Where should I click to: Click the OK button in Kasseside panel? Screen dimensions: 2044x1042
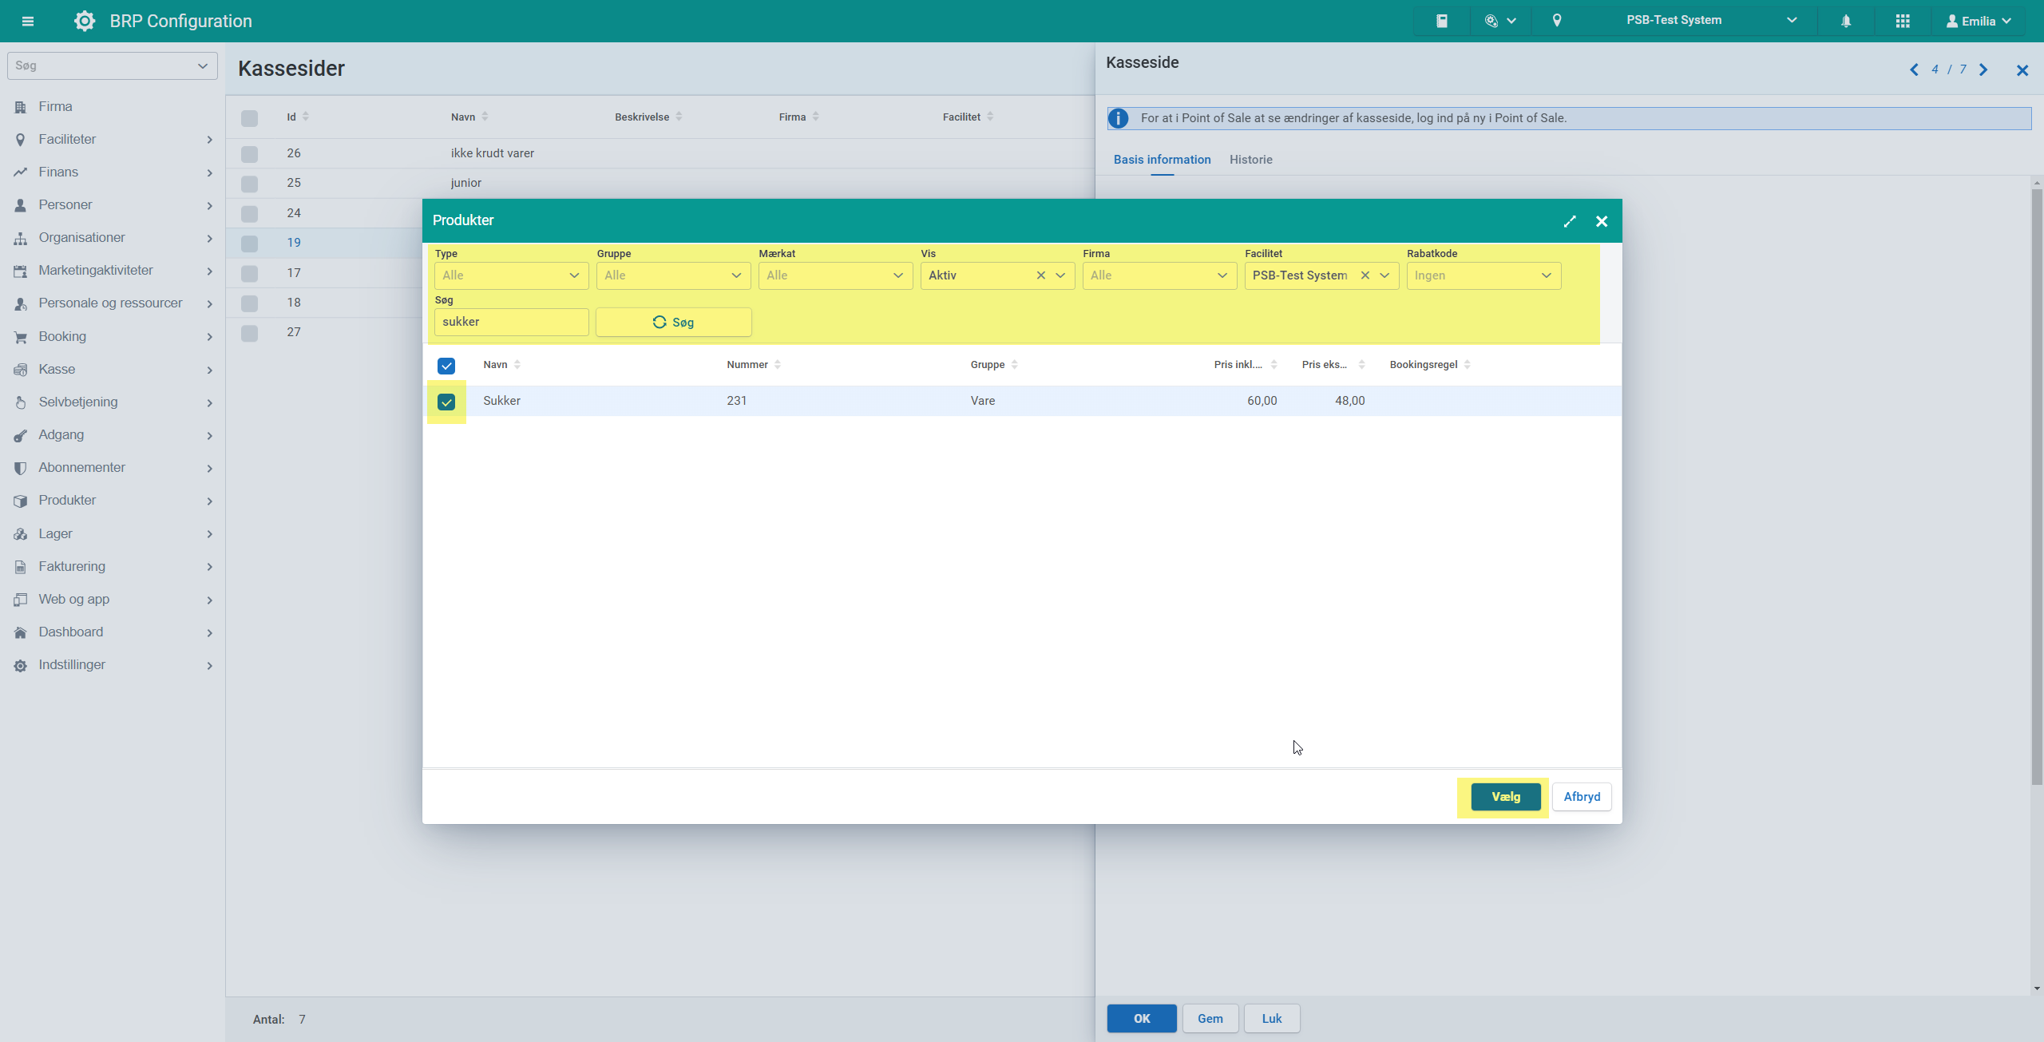[x=1142, y=1019]
